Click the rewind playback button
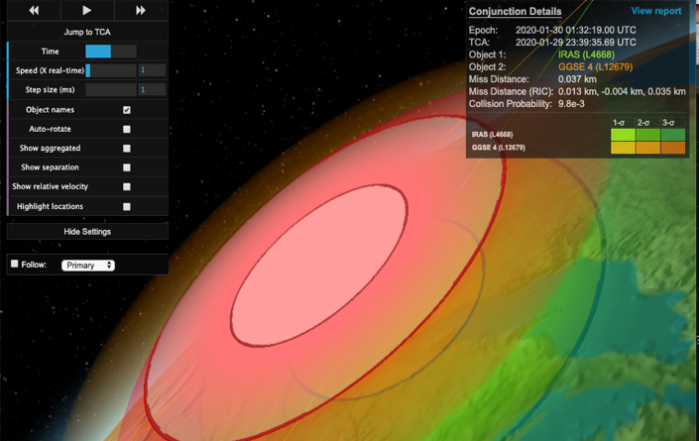The image size is (699, 441). (x=33, y=10)
